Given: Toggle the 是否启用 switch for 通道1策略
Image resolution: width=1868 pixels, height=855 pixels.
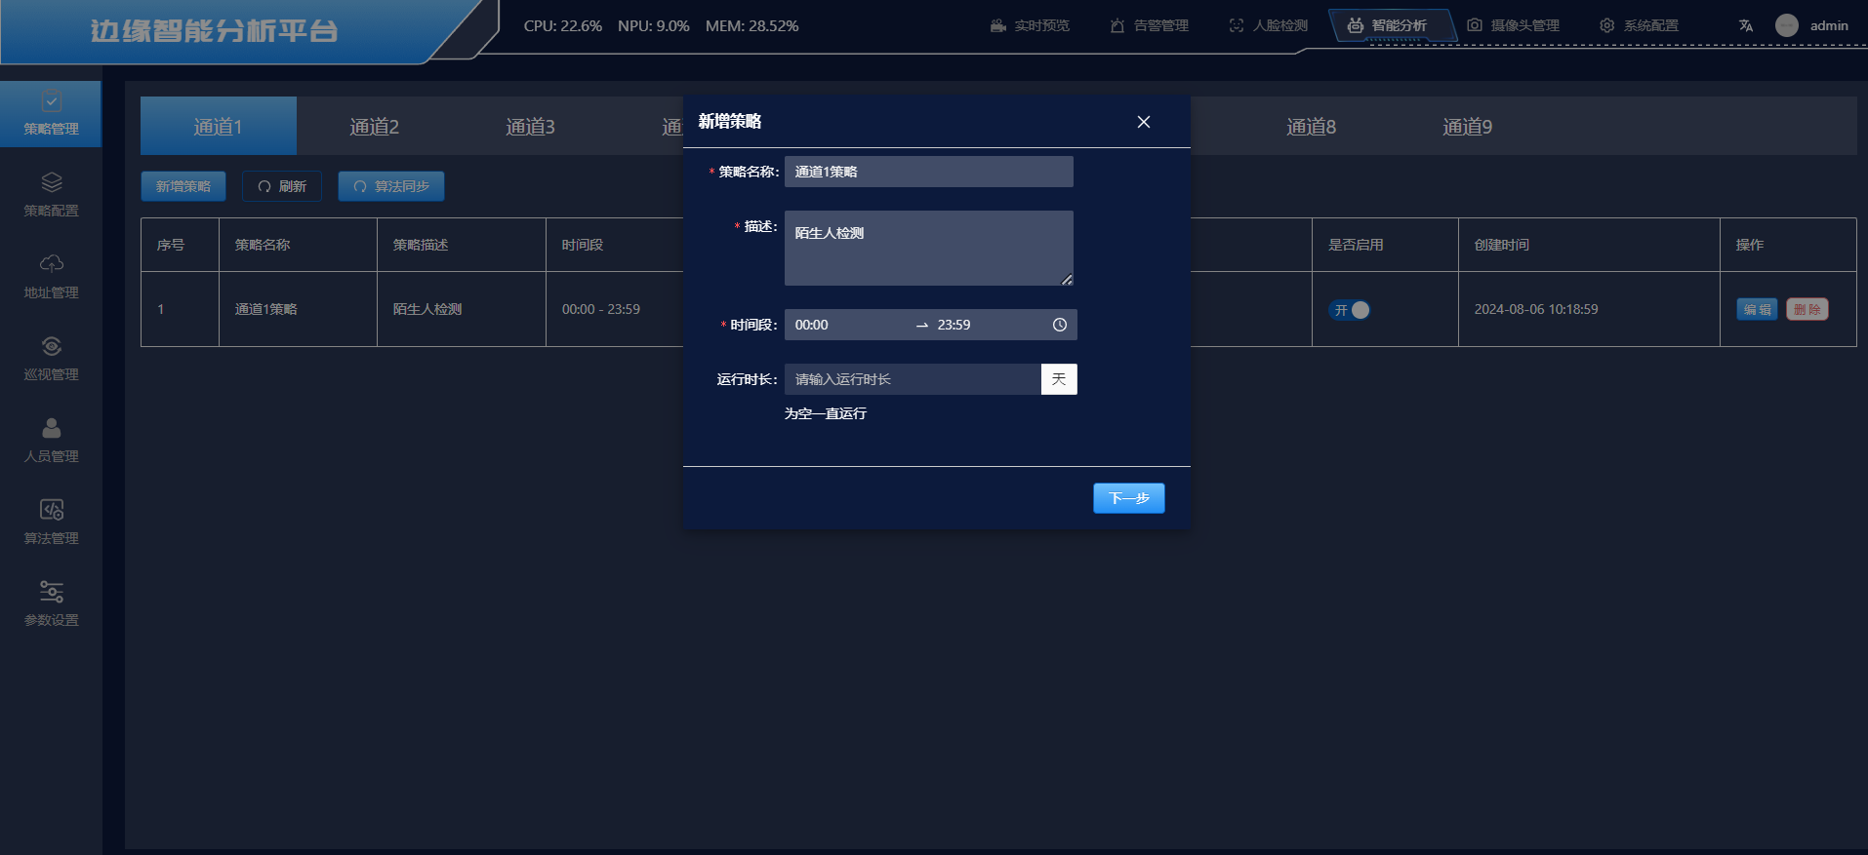Looking at the screenshot, I should (1350, 310).
